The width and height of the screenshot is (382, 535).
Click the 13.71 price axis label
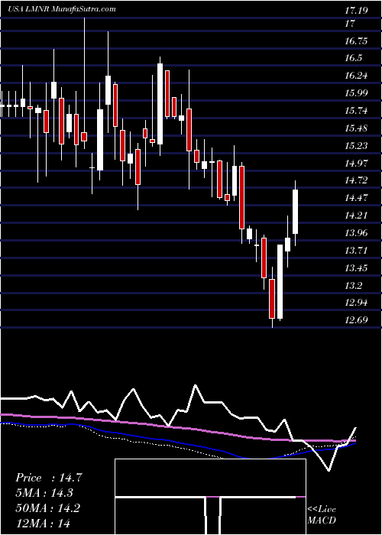click(x=356, y=251)
